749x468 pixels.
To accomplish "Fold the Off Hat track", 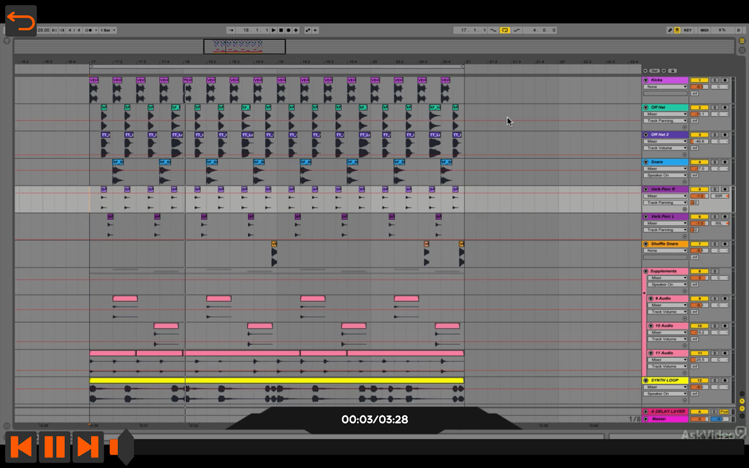I will (x=646, y=108).
